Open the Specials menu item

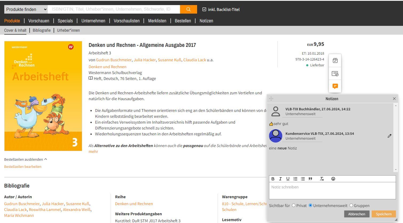[x=65, y=21]
